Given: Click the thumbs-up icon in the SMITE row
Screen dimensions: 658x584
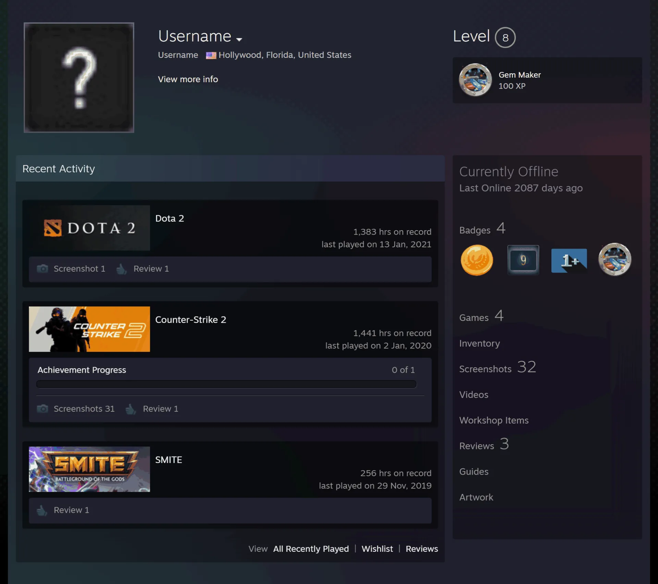Looking at the screenshot, I should (x=42, y=510).
